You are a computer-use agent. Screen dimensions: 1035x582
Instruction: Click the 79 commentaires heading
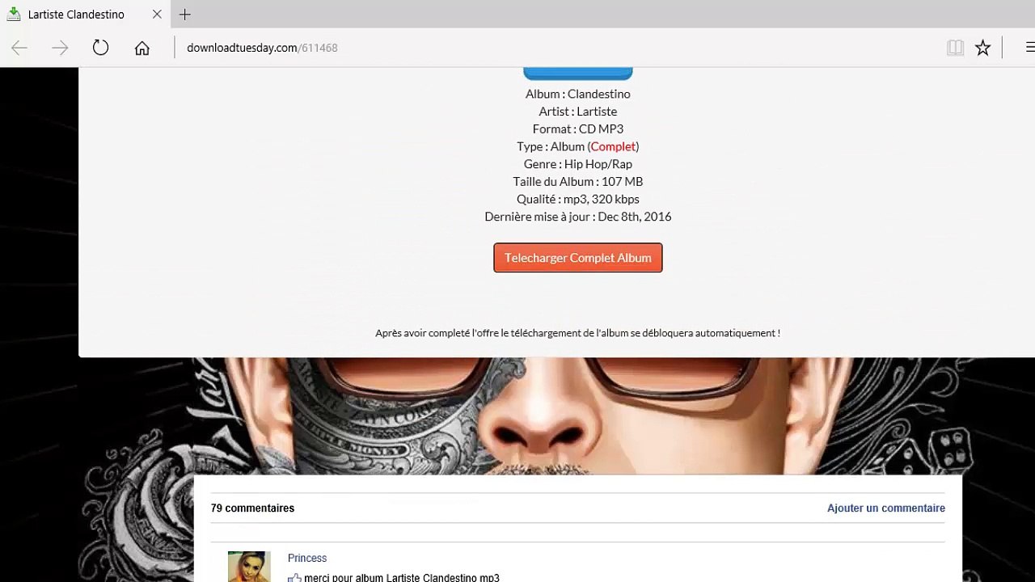pyautogui.click(x=252, y=508)
